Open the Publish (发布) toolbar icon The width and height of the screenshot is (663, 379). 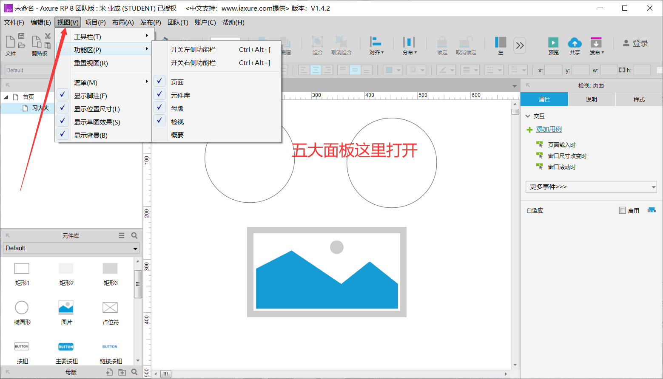tap(596, 43)
